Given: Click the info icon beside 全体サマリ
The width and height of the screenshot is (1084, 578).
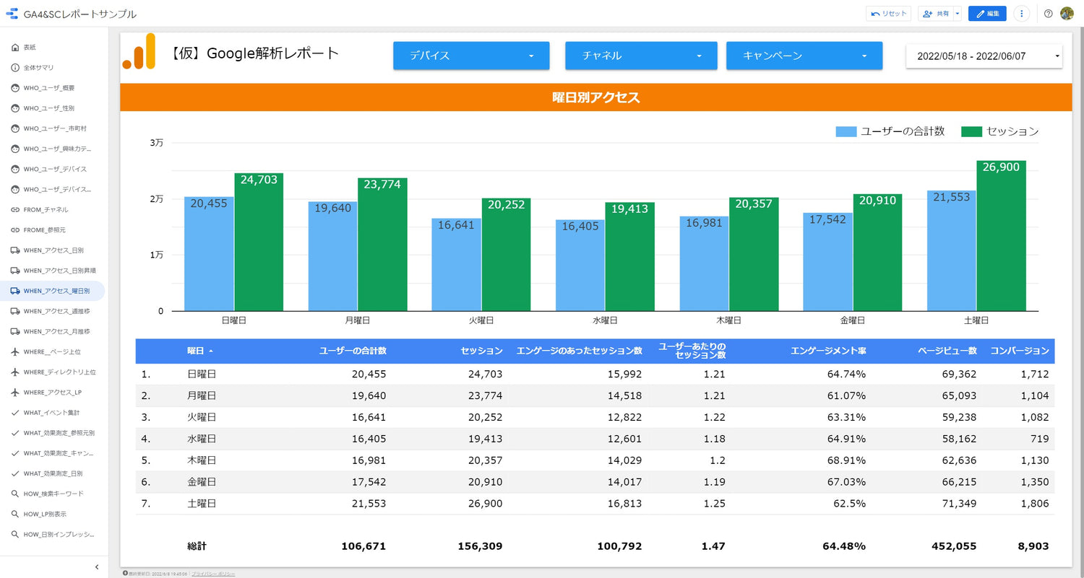Looking at the screenshot, I should pyautogui.click(x=15, y=68).
